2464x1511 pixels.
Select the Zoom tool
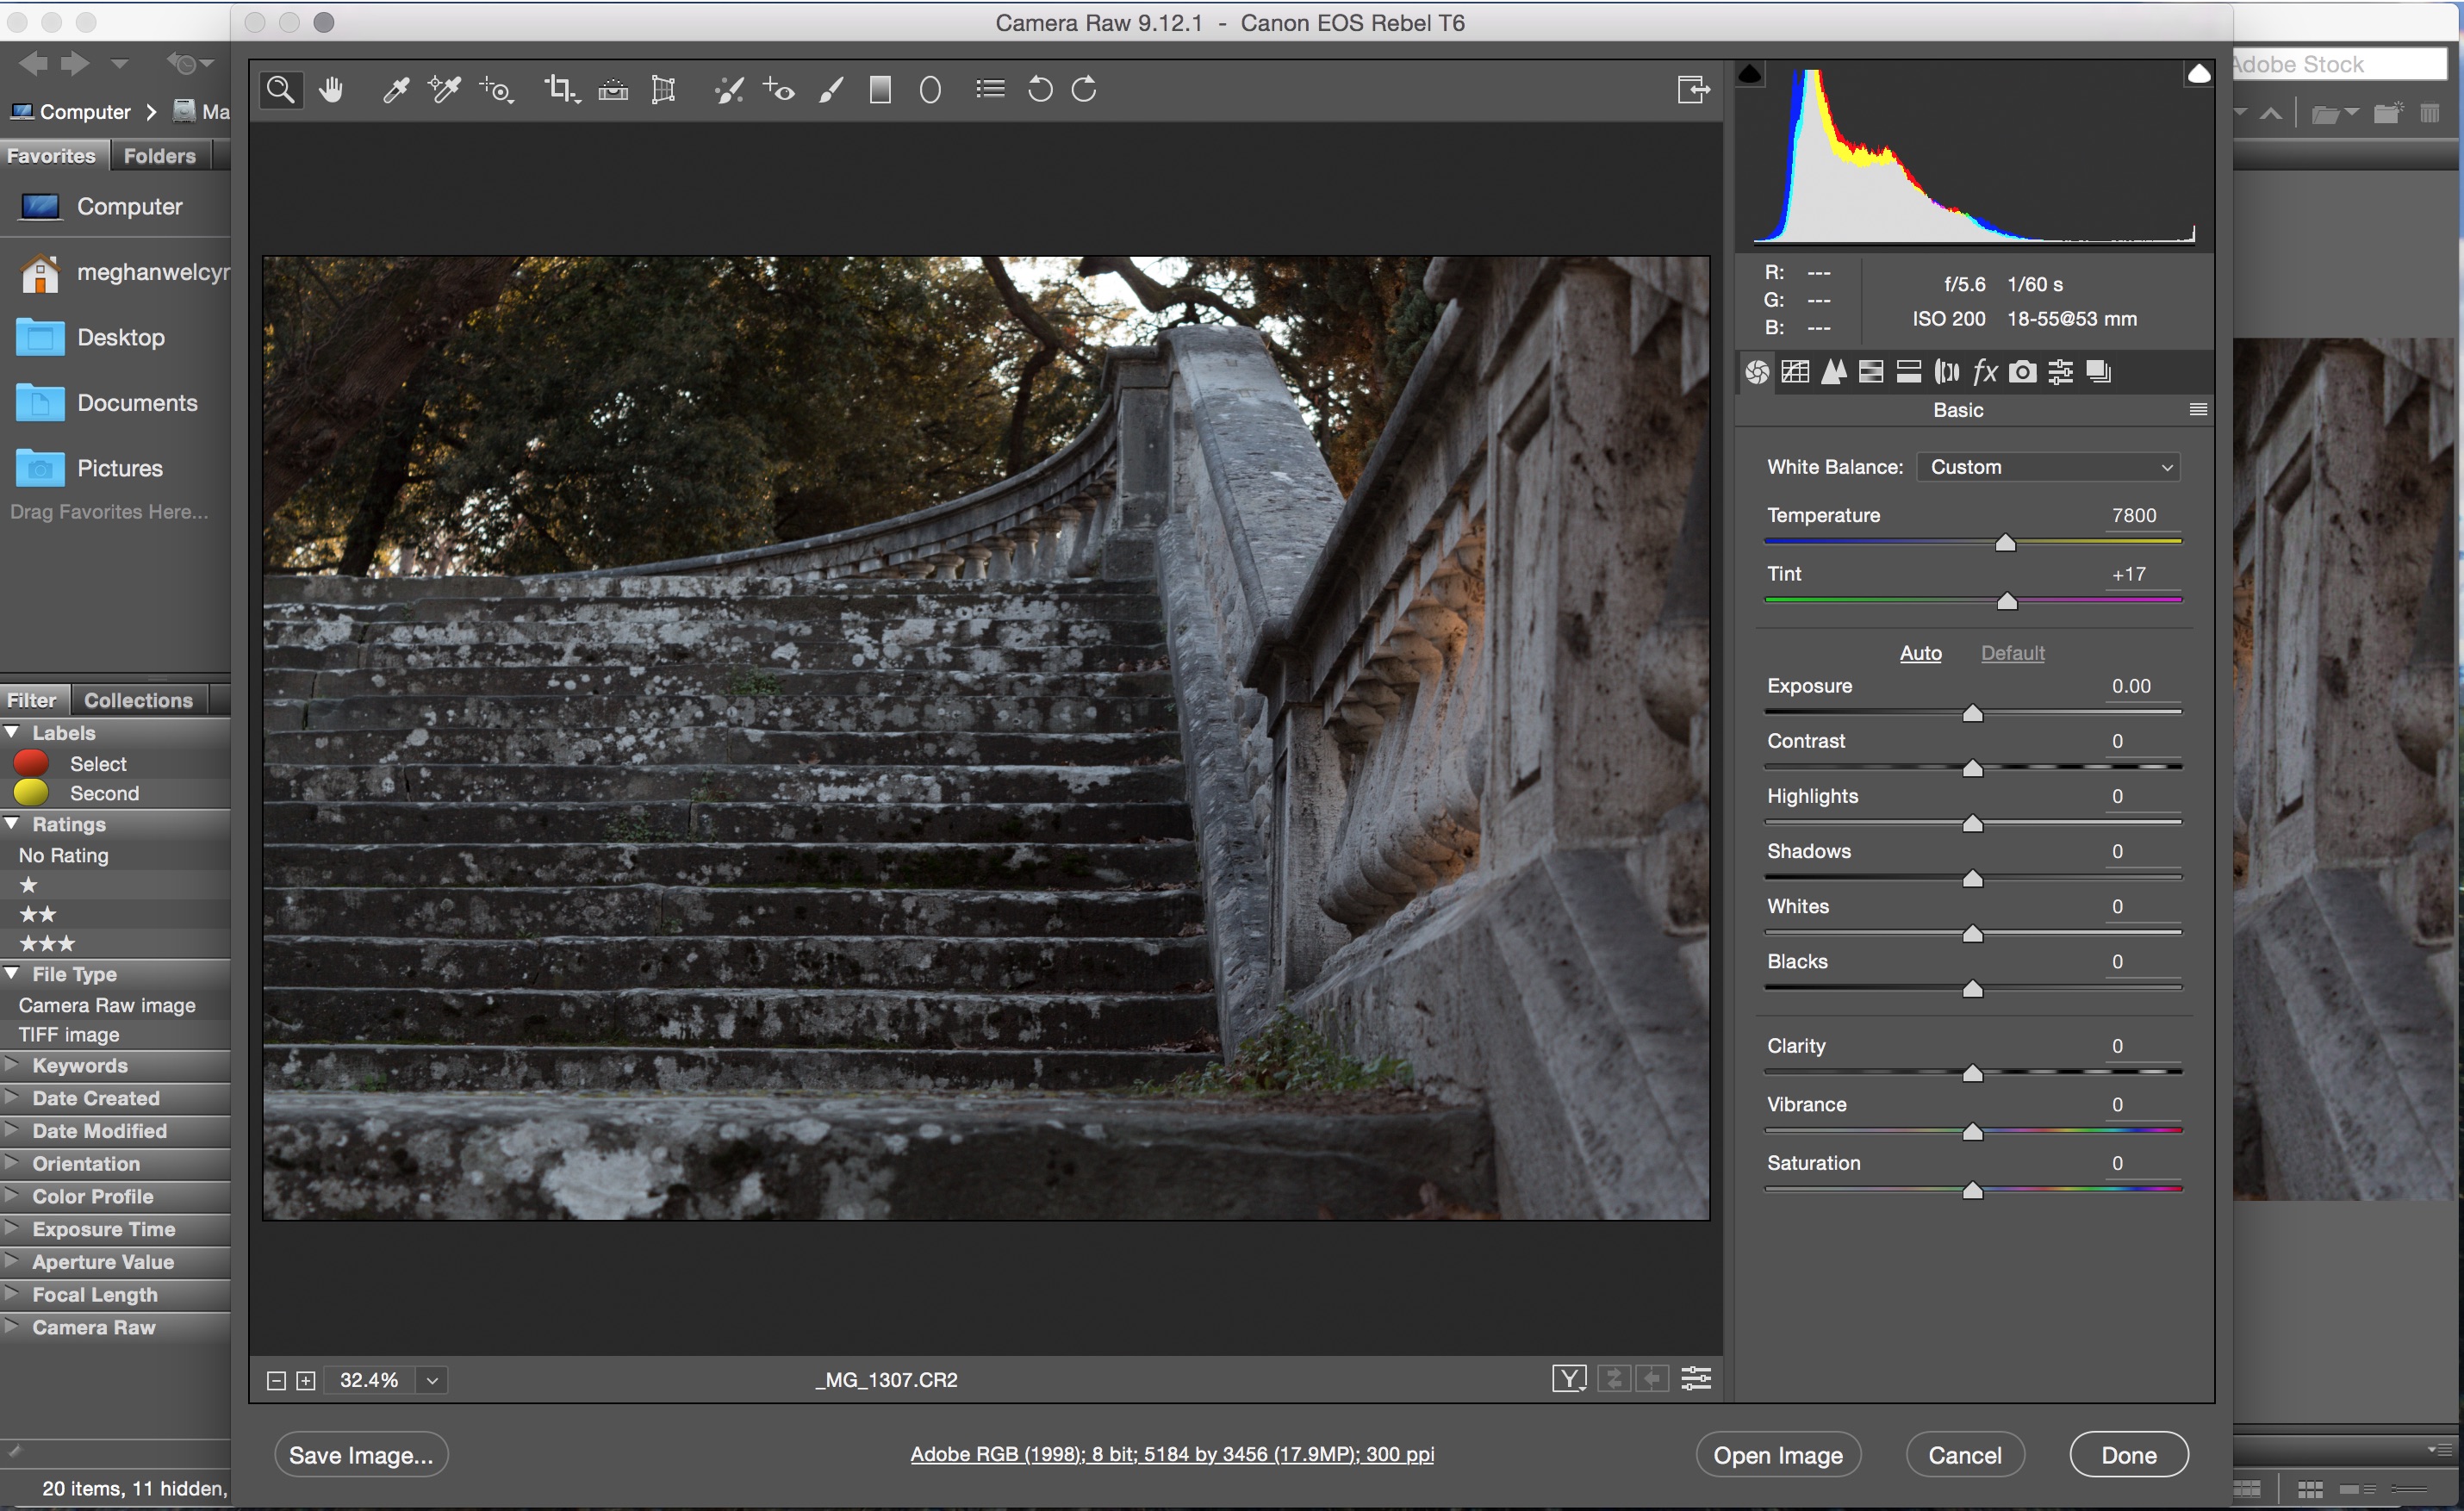[x=281, y=89]
